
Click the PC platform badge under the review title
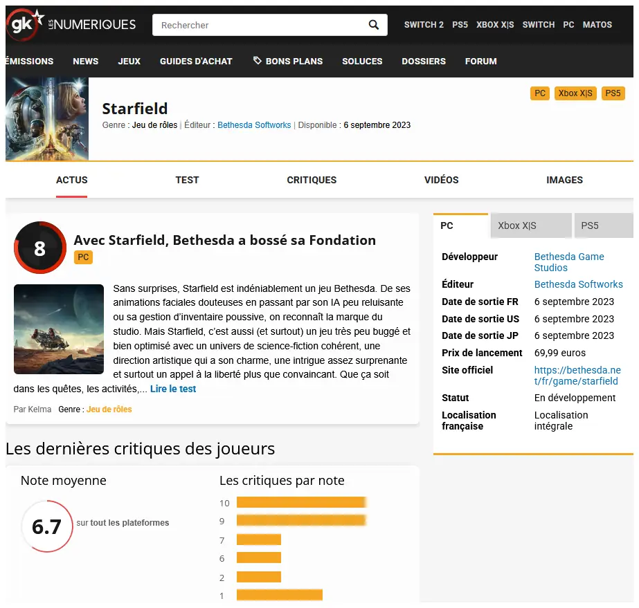coord(83,257)
